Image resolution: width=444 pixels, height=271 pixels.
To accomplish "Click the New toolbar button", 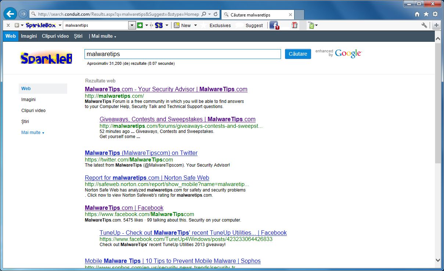I will pyautogui.click(x=183, y=25).
